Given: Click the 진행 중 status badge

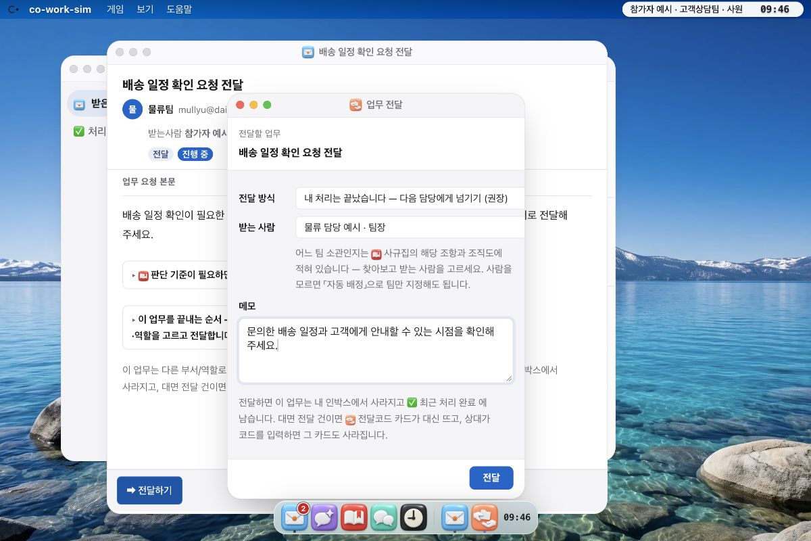Looking at the screenshot, I should (195, 154).
